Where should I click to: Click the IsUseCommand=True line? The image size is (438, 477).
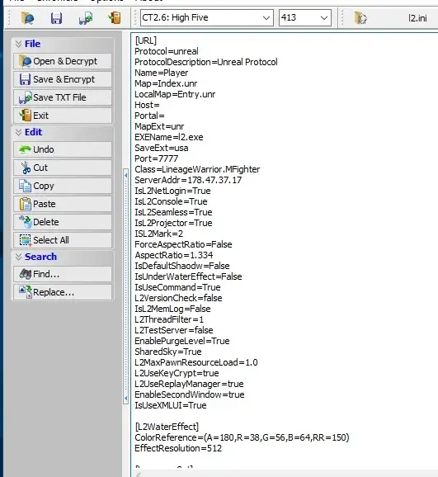coord(177,287)
